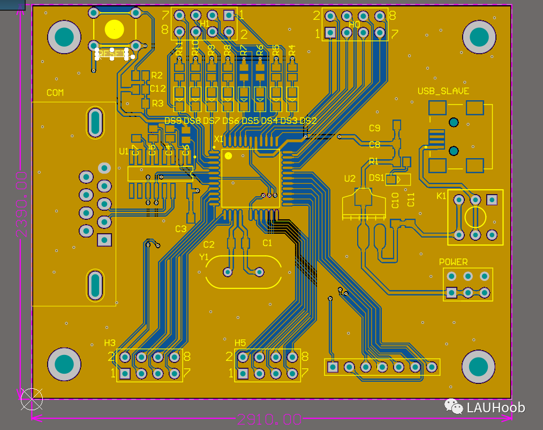Click the H5 designator text

(x=240, y=343)
